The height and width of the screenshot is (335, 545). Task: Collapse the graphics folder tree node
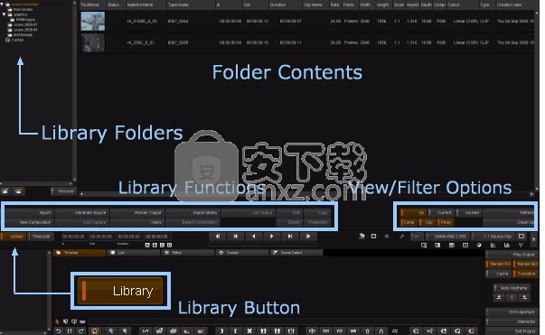pos(5,14)
